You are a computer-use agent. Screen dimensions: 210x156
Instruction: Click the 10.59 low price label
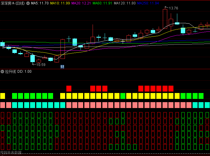click(41, 65)
